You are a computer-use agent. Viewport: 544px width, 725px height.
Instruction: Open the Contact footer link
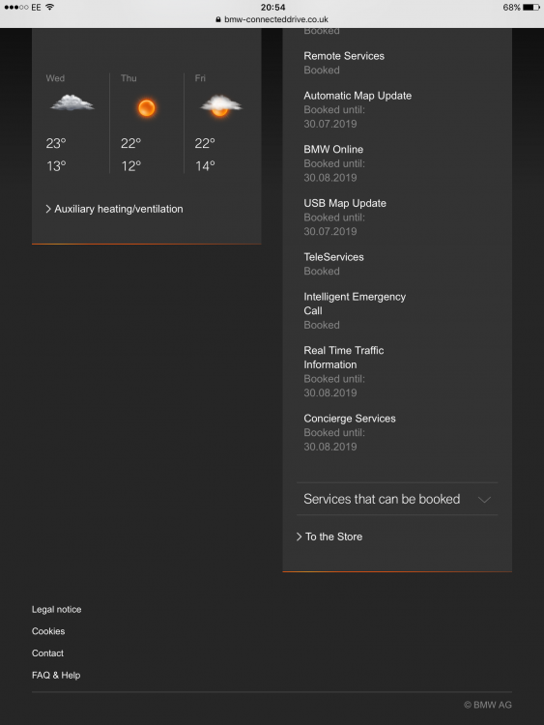(47, 652)
